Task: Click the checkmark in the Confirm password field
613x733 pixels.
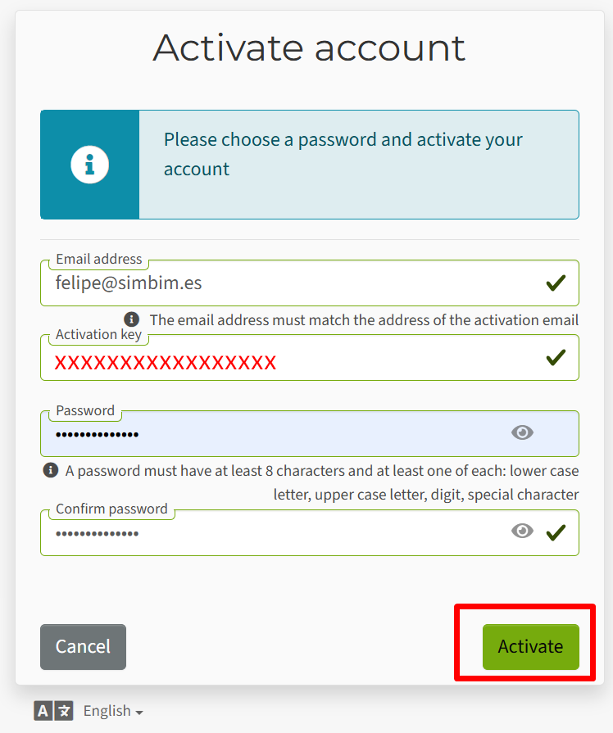Action: pyautogui.click(x=556, y=532)
